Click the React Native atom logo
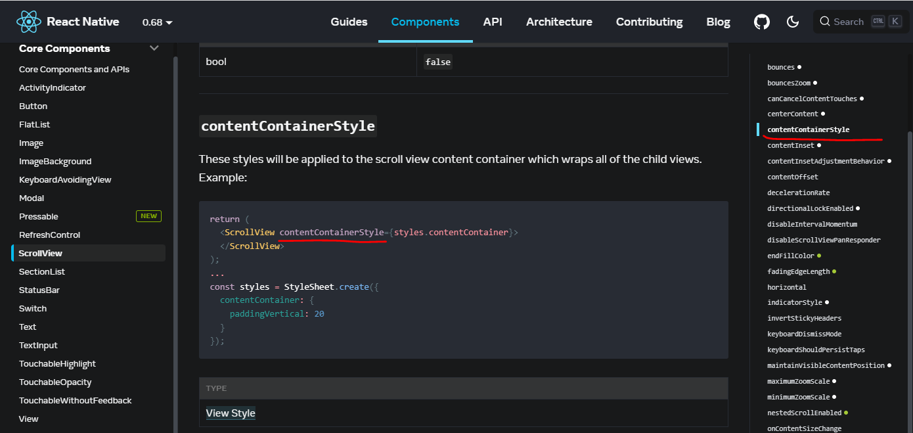913x433 pixels. 29,22
